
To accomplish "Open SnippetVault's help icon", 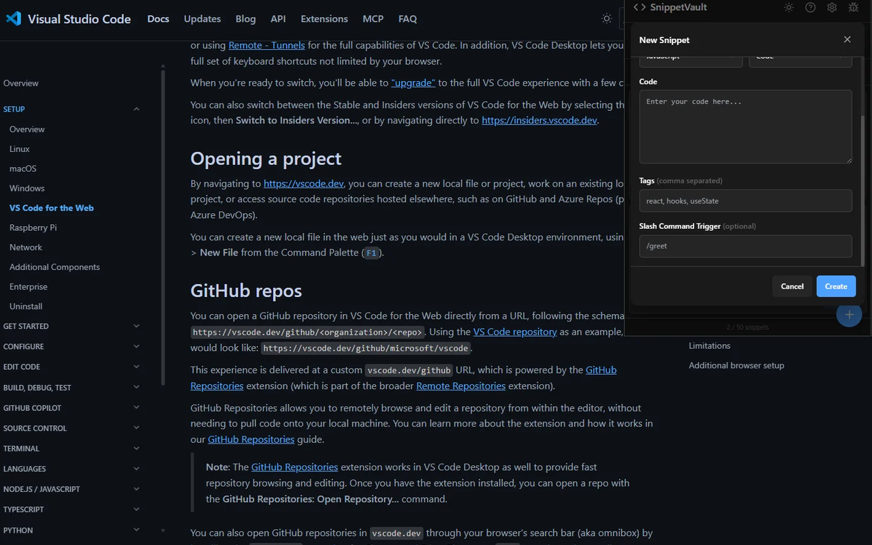I will coord(810,7).
